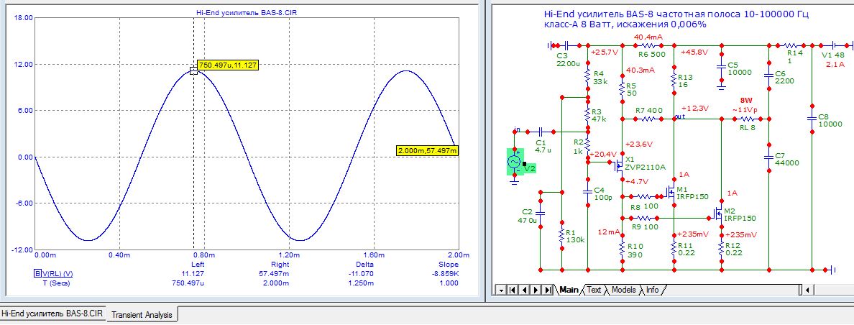The width and height of the screenshot is (854, 325).
Task: Select the RL 8 load resistor
Action: point(748,119)
